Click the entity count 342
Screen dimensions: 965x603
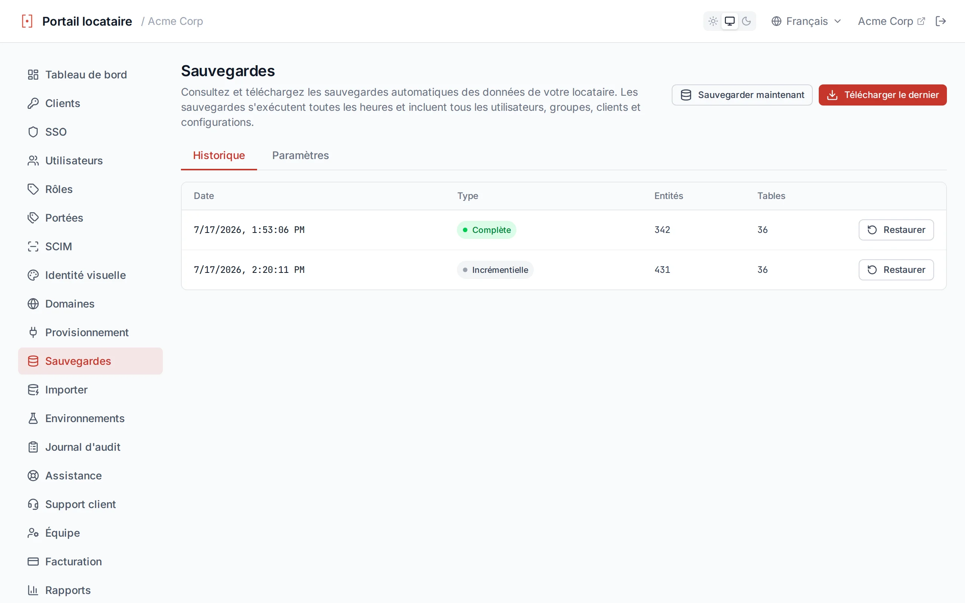[662, 230]
